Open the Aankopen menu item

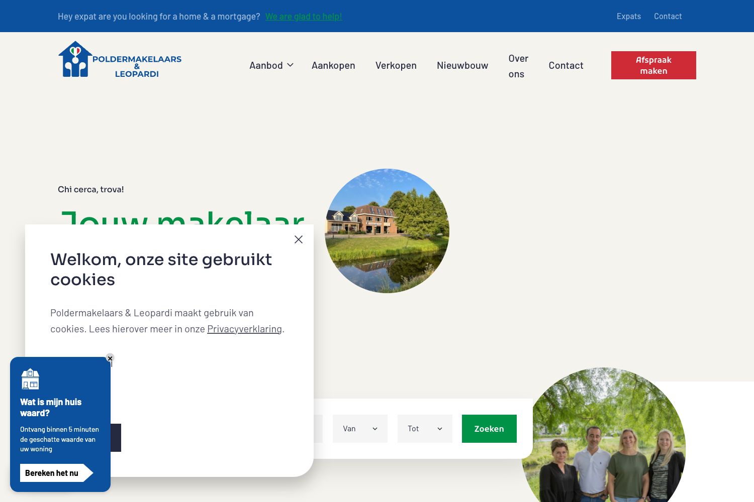pos(333,65)
